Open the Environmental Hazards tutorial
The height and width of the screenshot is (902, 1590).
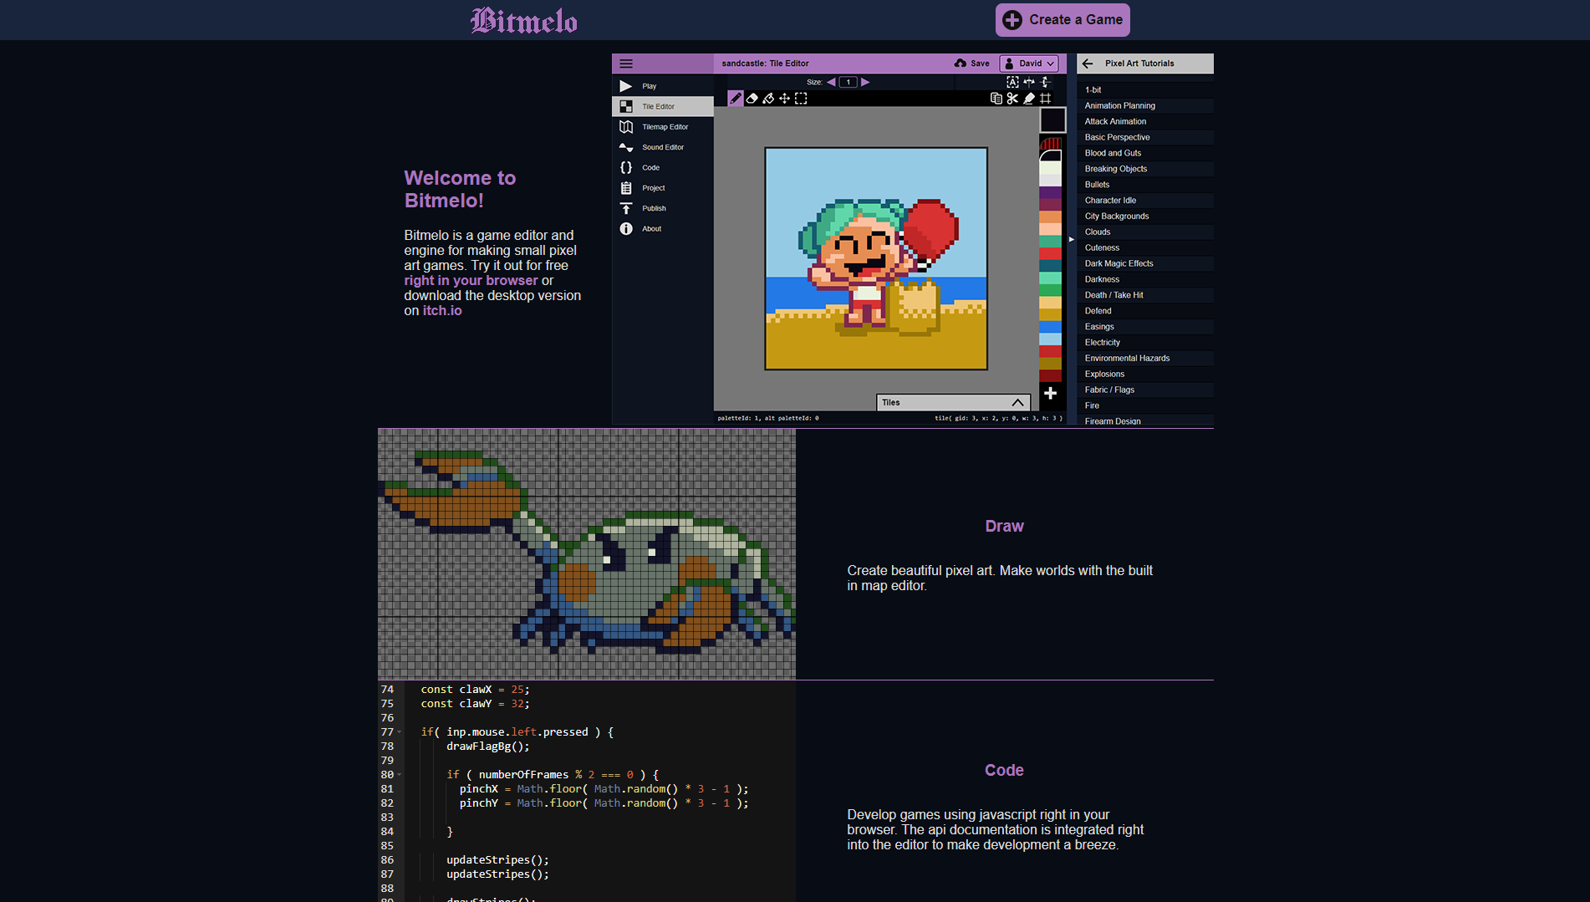1145,359
